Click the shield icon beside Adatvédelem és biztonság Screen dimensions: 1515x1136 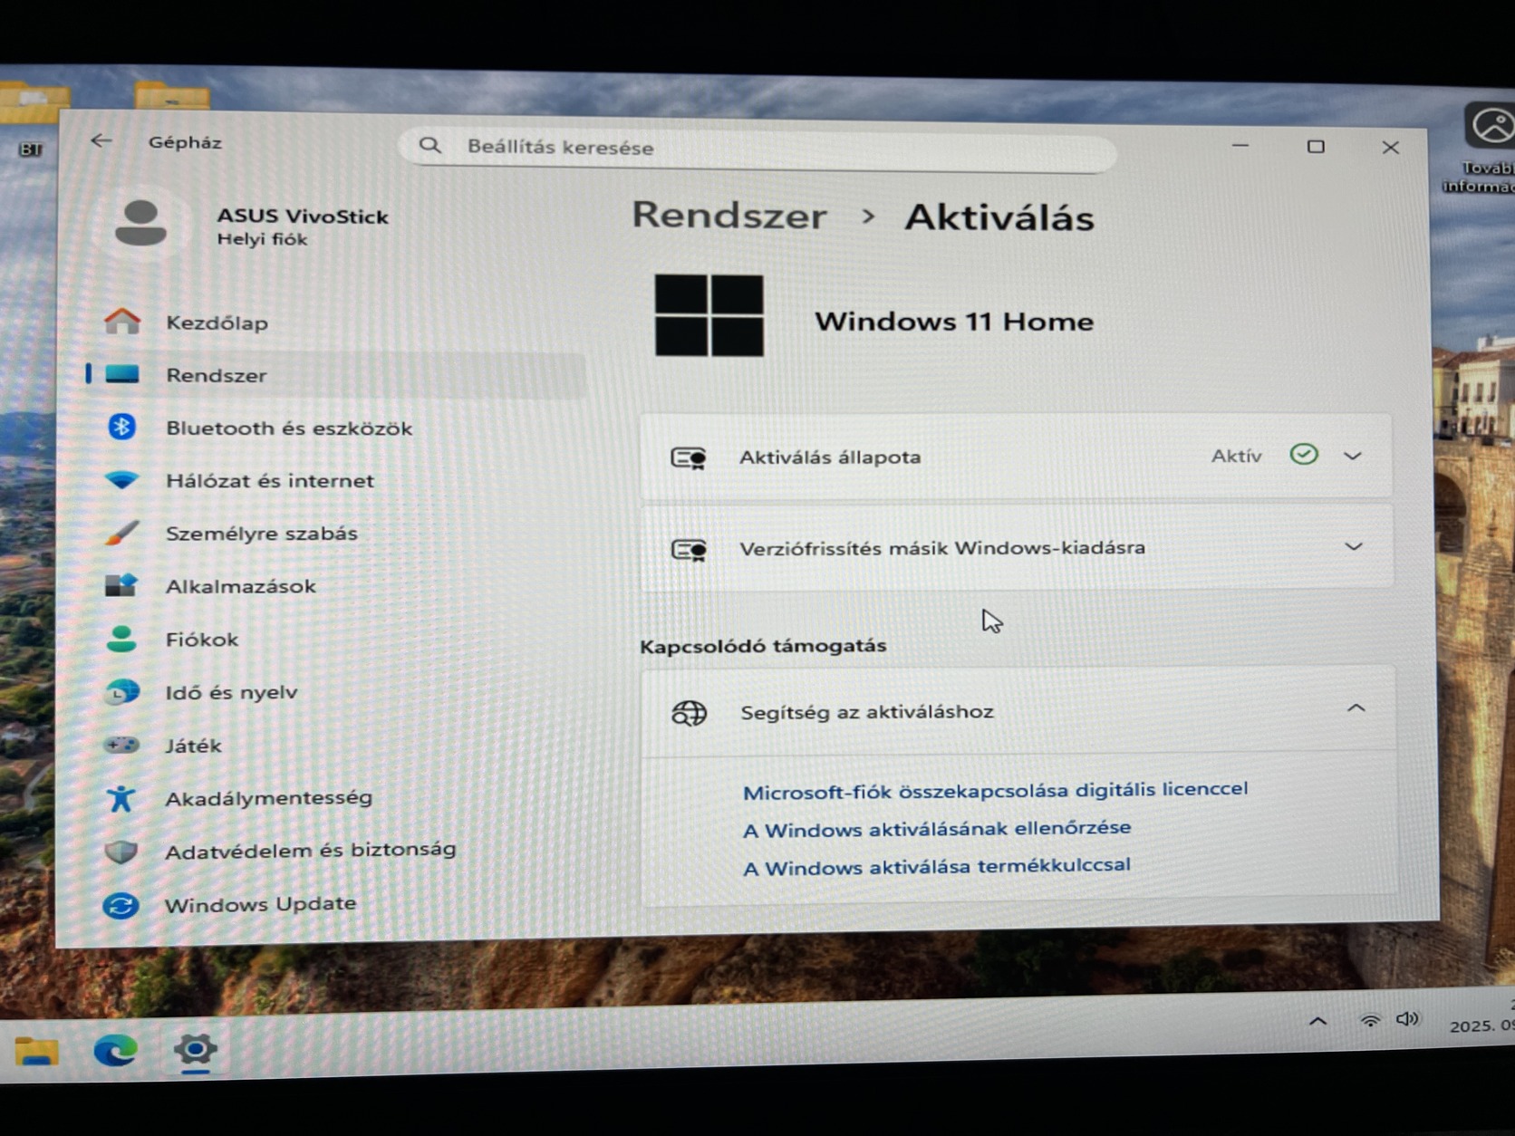pyautogui.click(x=121, y=852)
